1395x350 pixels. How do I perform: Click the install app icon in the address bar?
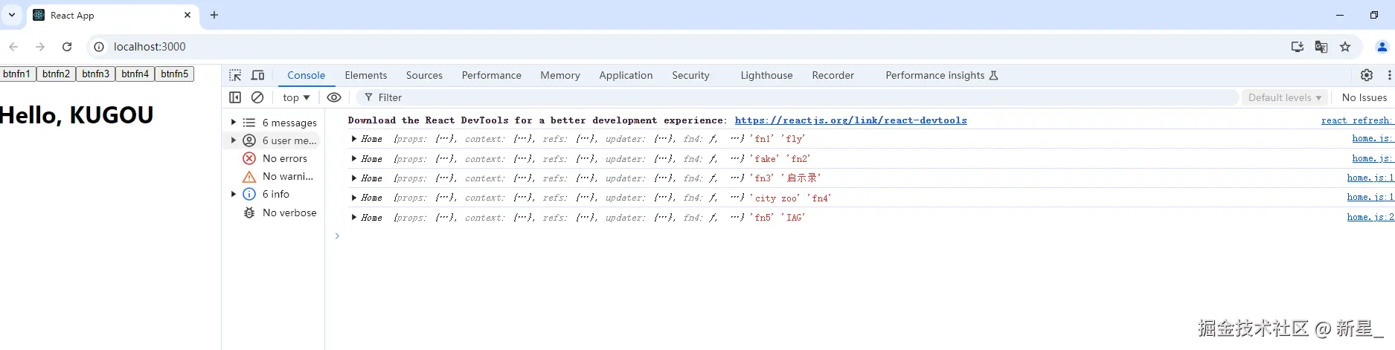1298,47
